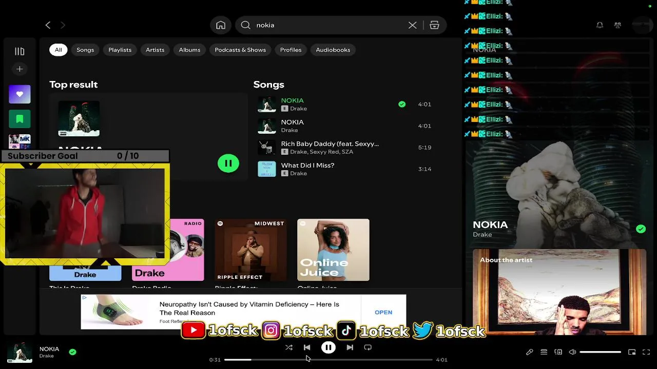
Task: Enter full screen mode icon
Action: pos(646,352)
